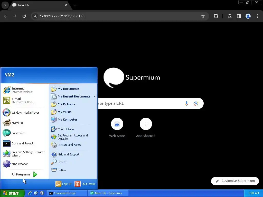Start voice search with microphone
Image resolution: width=263 pixels, height=197 pixels.
coord(186,103)
